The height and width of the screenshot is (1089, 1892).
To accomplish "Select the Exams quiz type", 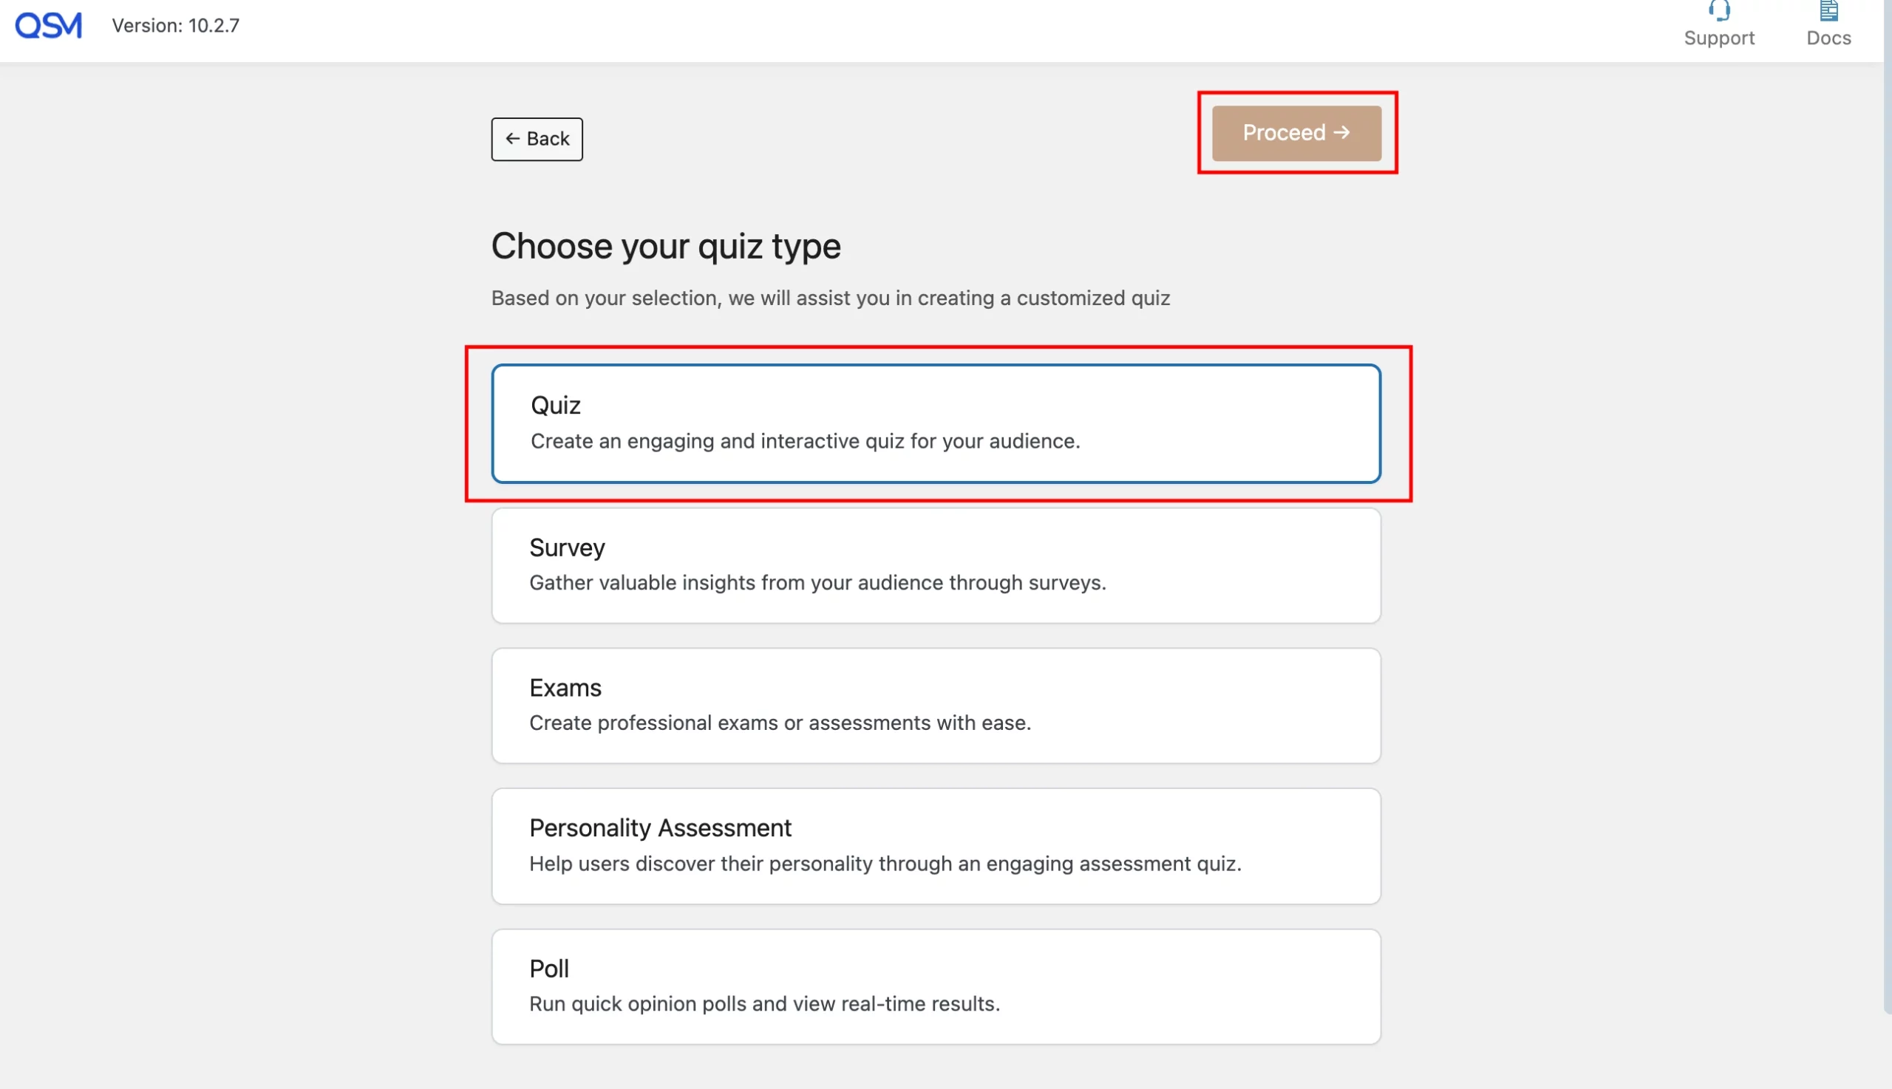I will (935, 704).
